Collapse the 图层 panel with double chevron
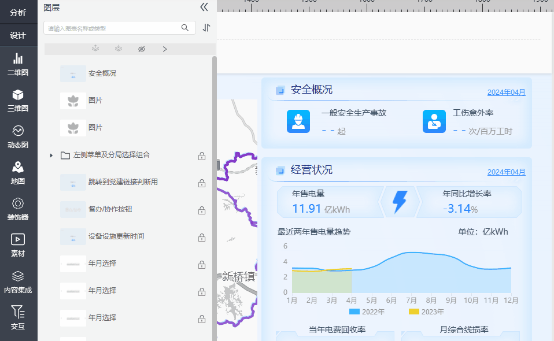This screenshot has width=554, height=341. pyautogui.click(x=204, y=8)
